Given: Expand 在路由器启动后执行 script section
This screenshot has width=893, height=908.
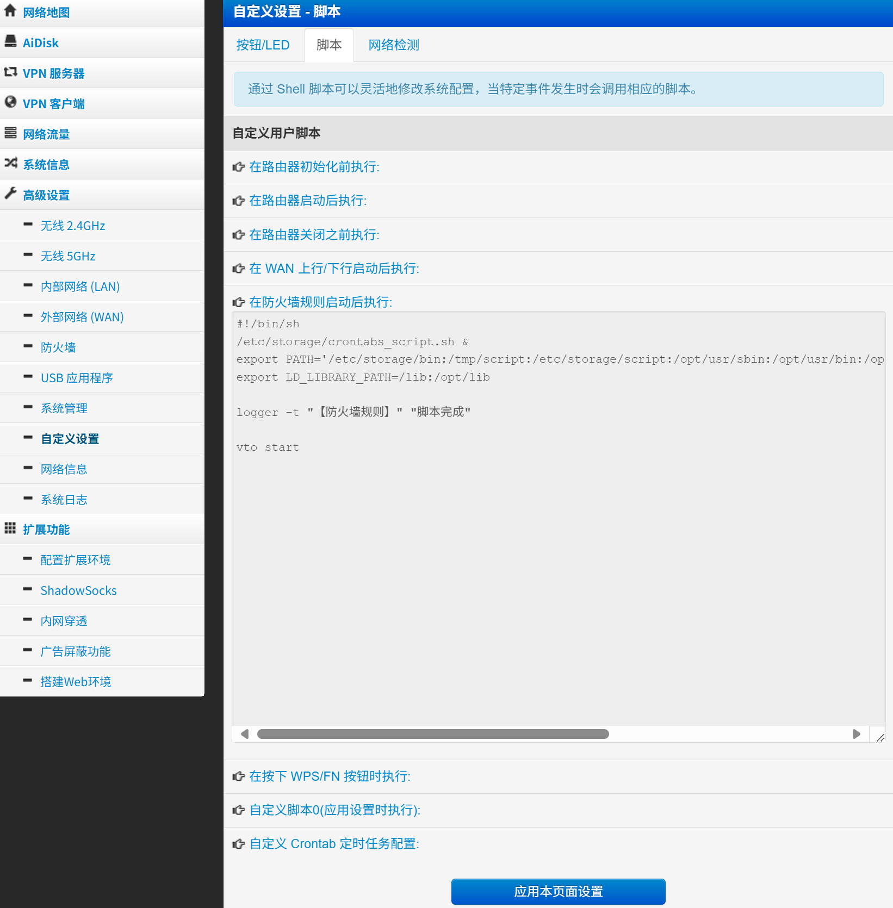Looking at the screenshot, I should [x=307, y=201].
